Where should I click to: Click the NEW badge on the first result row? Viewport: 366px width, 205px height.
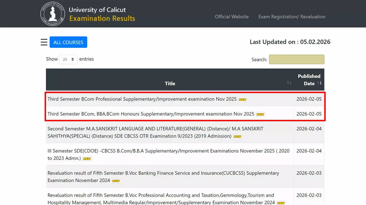(242, 99)
